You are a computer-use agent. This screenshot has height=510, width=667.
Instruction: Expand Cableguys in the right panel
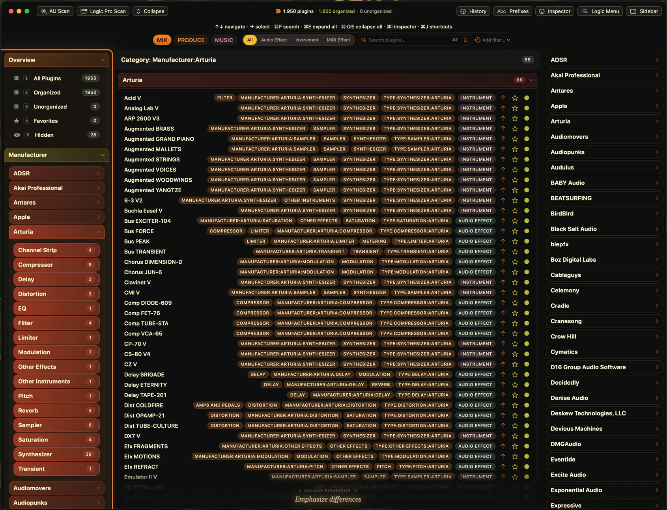604,275
